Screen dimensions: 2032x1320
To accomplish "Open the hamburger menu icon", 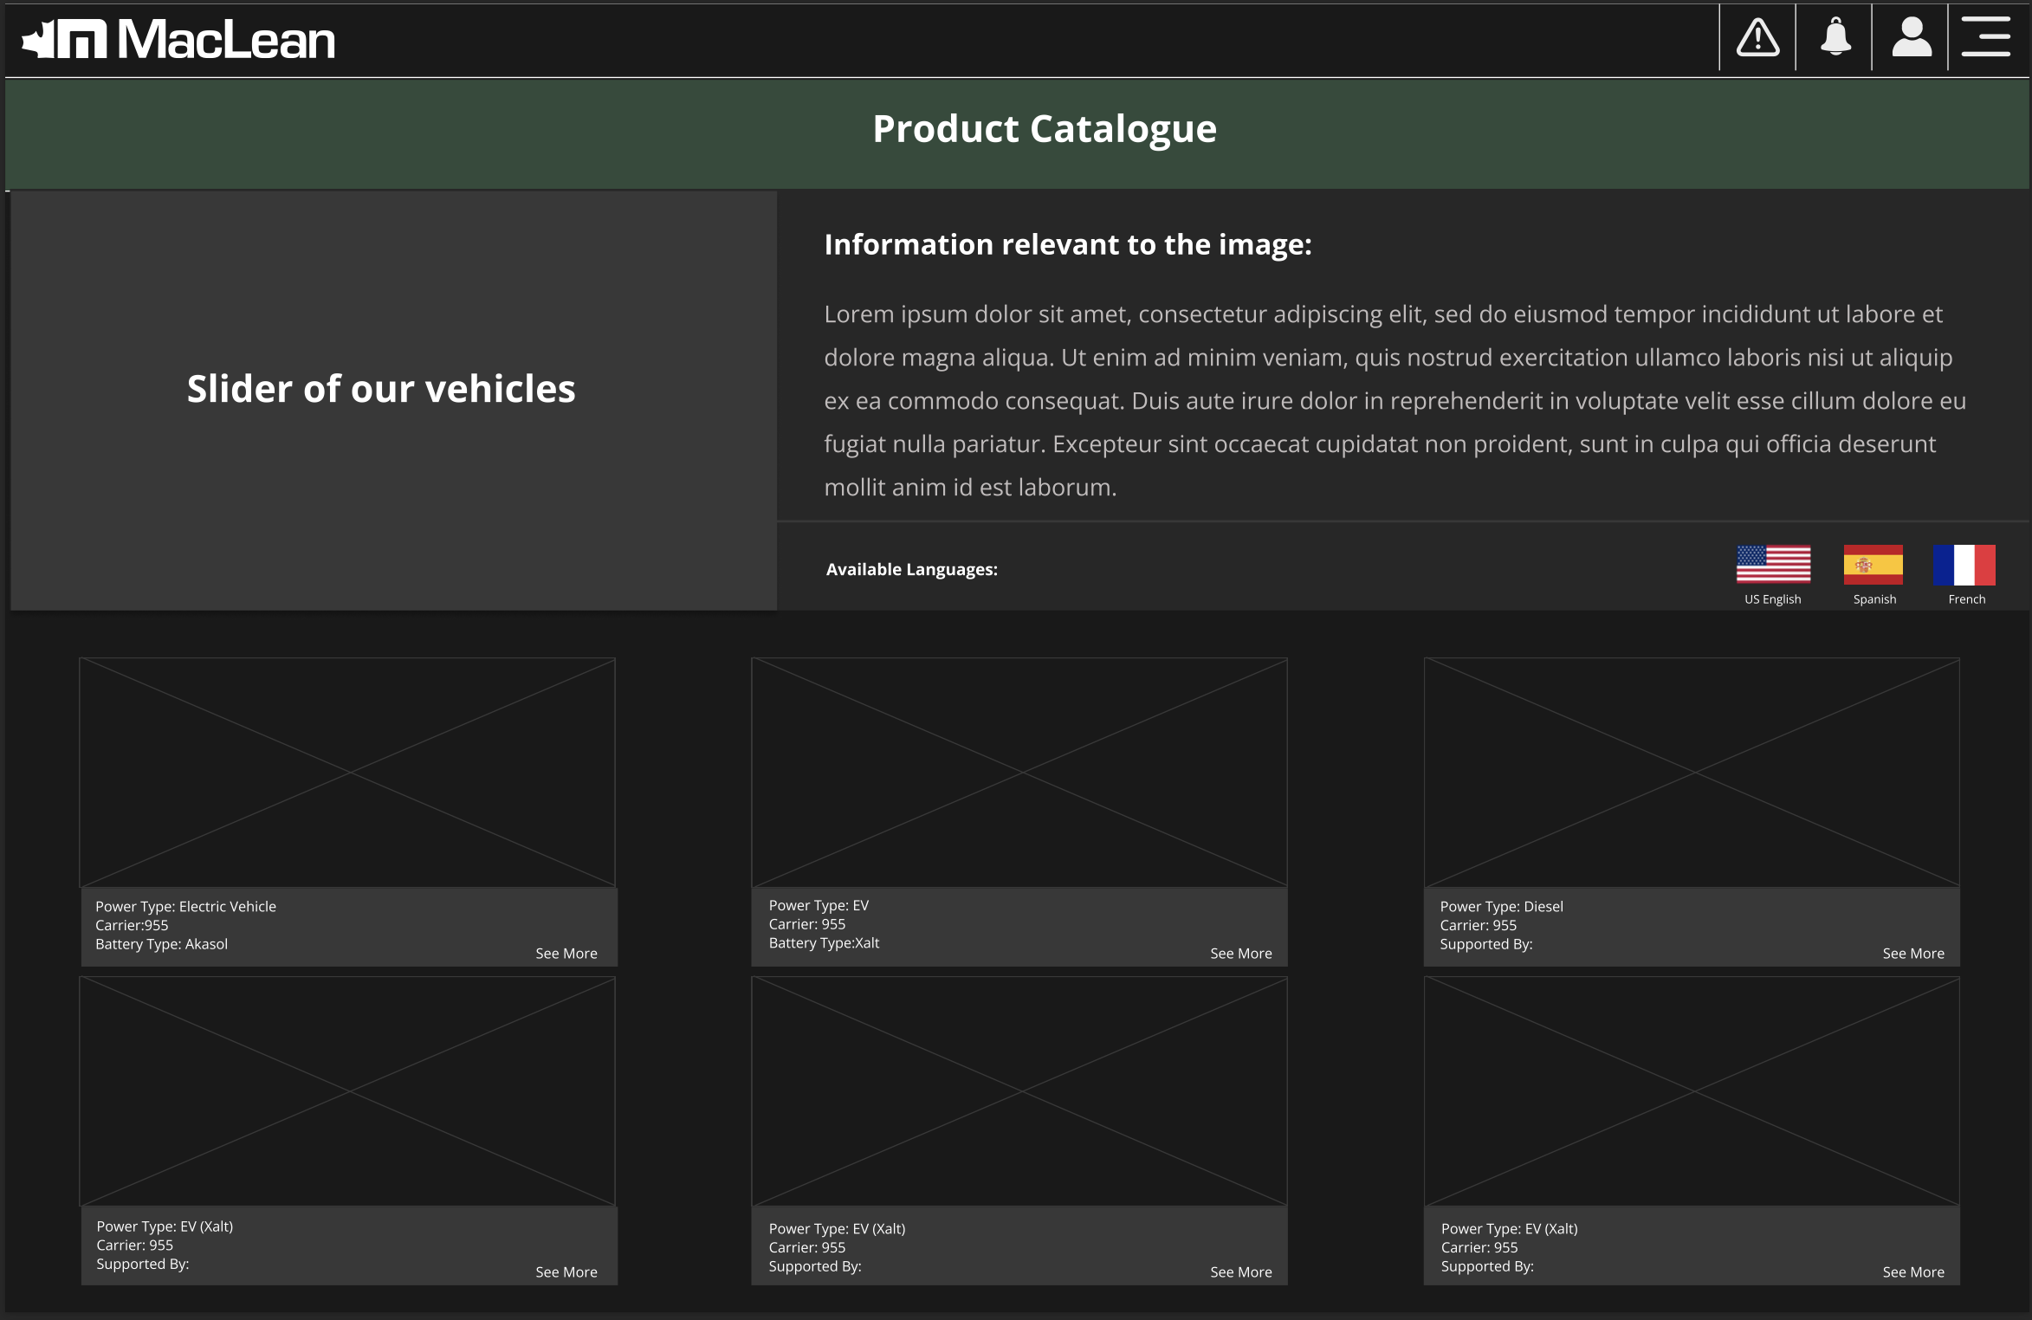I will click(1985, 39).
